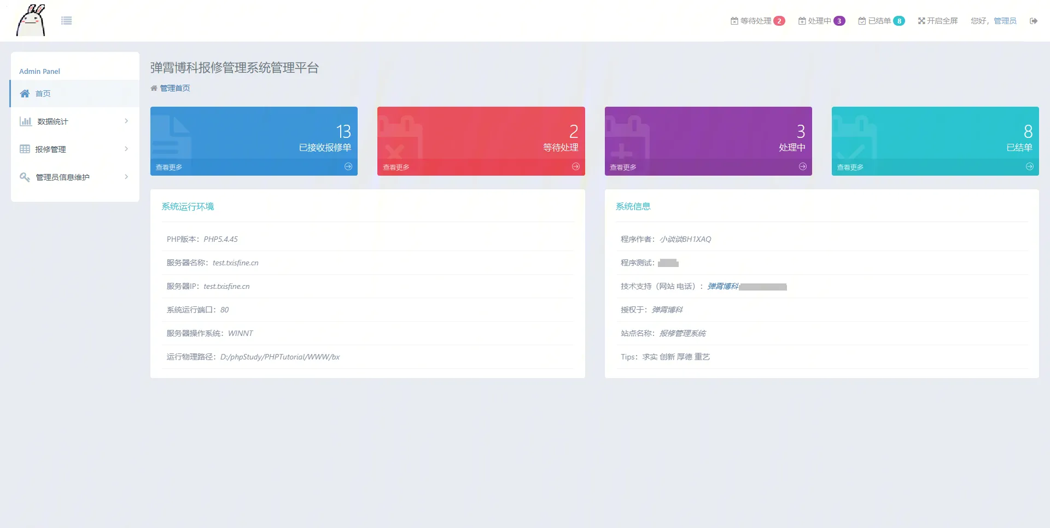Open the 处理中 notification in the header

[821, 21]
